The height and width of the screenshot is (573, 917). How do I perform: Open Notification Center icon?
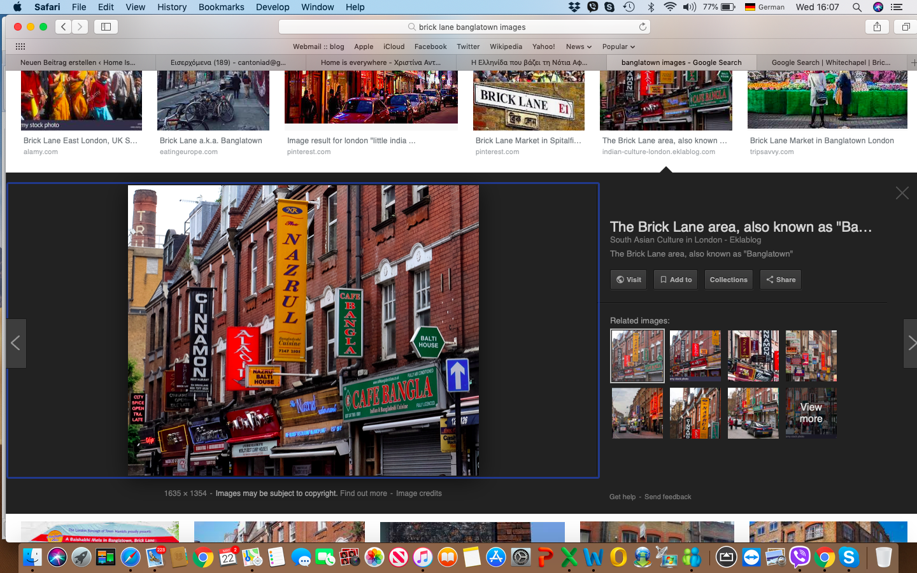897,7
